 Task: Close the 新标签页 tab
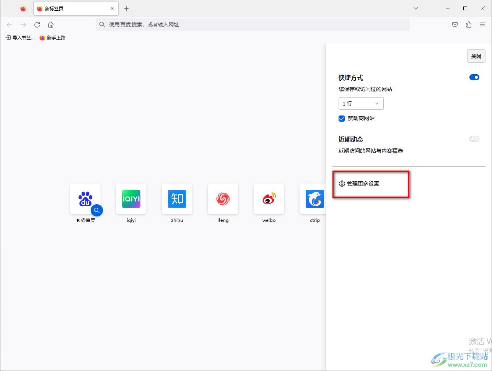[112, 8]
